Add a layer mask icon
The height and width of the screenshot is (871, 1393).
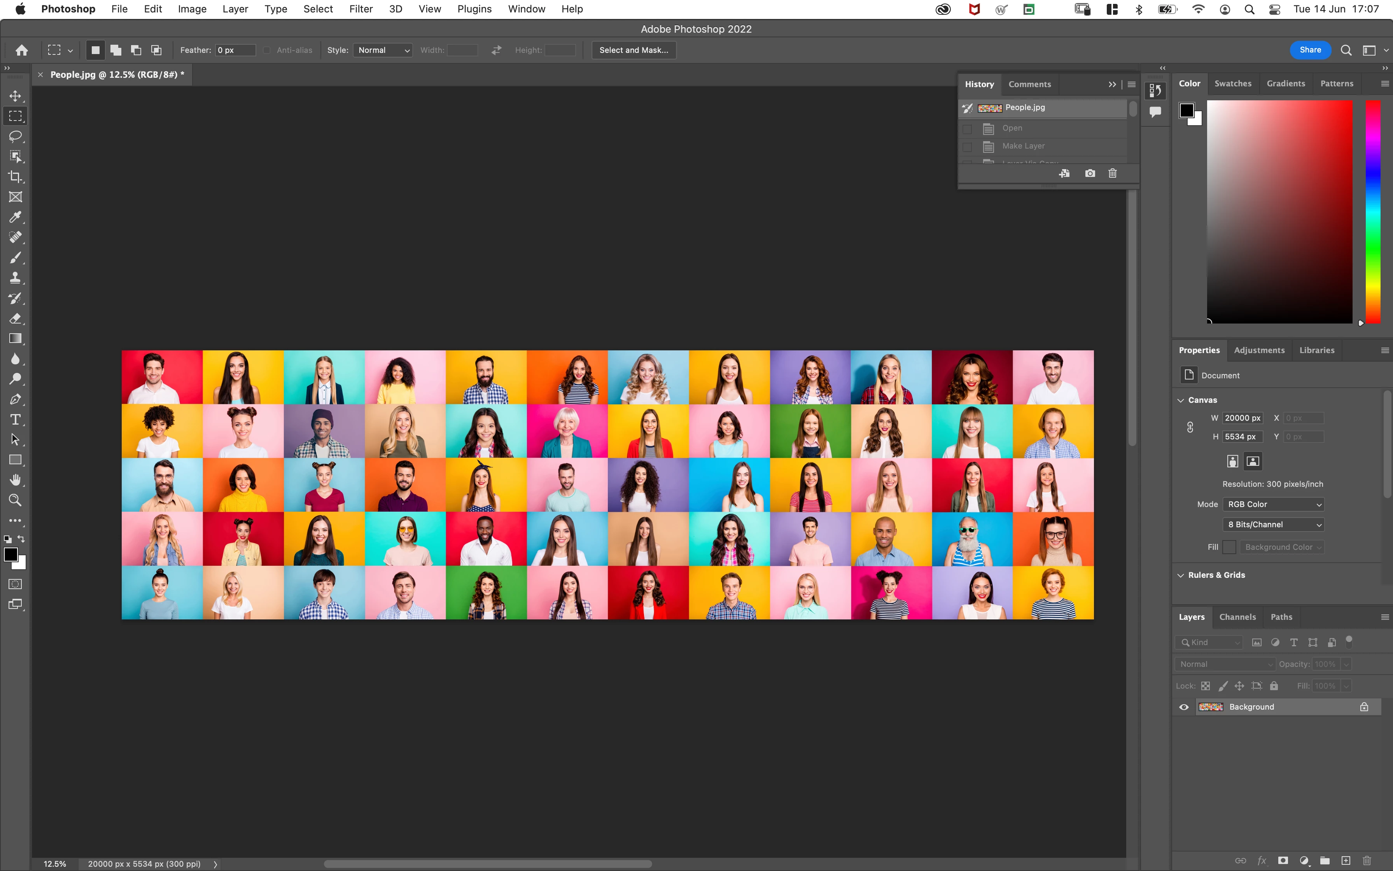coord(1283,860)
